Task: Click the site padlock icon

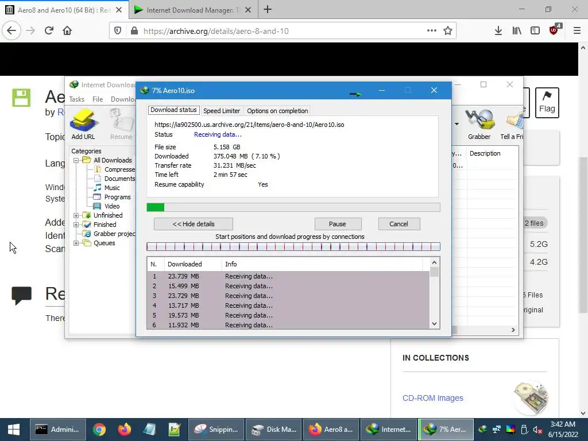Action: coord(134,31)
